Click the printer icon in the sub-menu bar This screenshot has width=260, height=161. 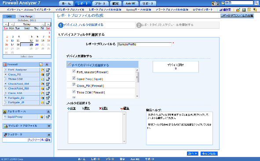click(x=244, y=10)
